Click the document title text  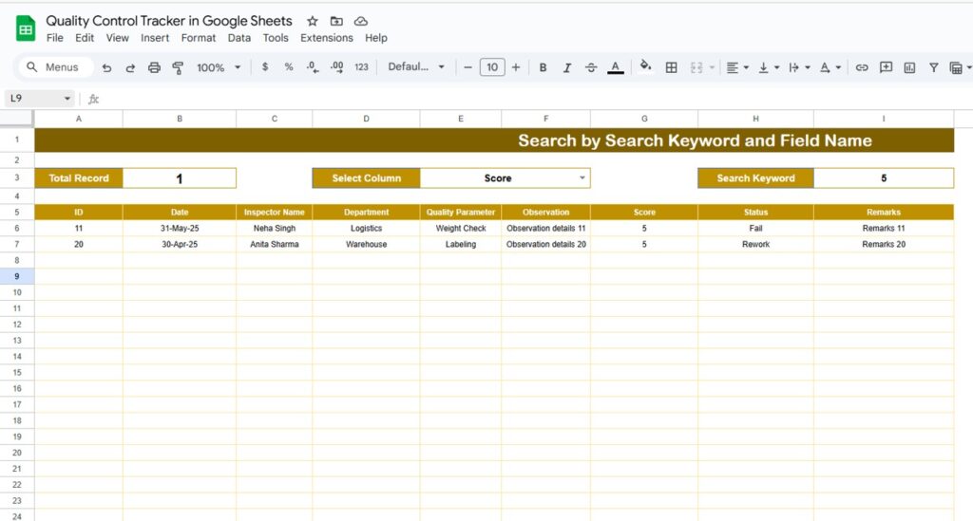coord(169,21)
